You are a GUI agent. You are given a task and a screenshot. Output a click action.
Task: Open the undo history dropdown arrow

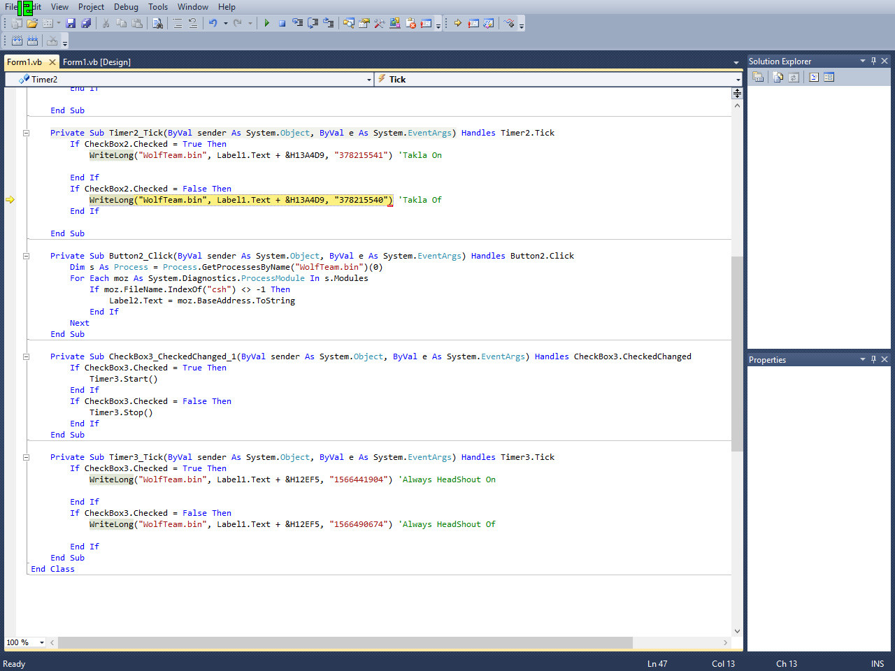pyautogui.click(x=225, y=23)
